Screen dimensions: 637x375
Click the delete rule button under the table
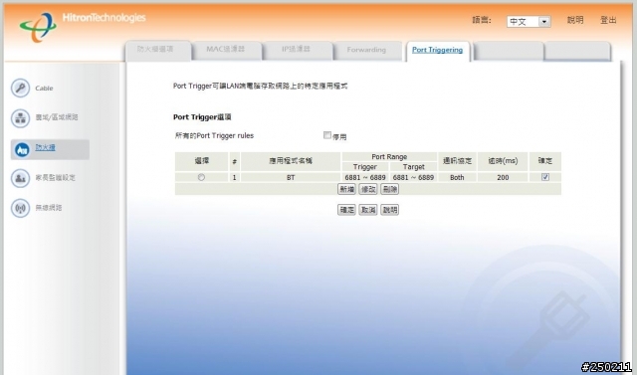click(389, 189)
